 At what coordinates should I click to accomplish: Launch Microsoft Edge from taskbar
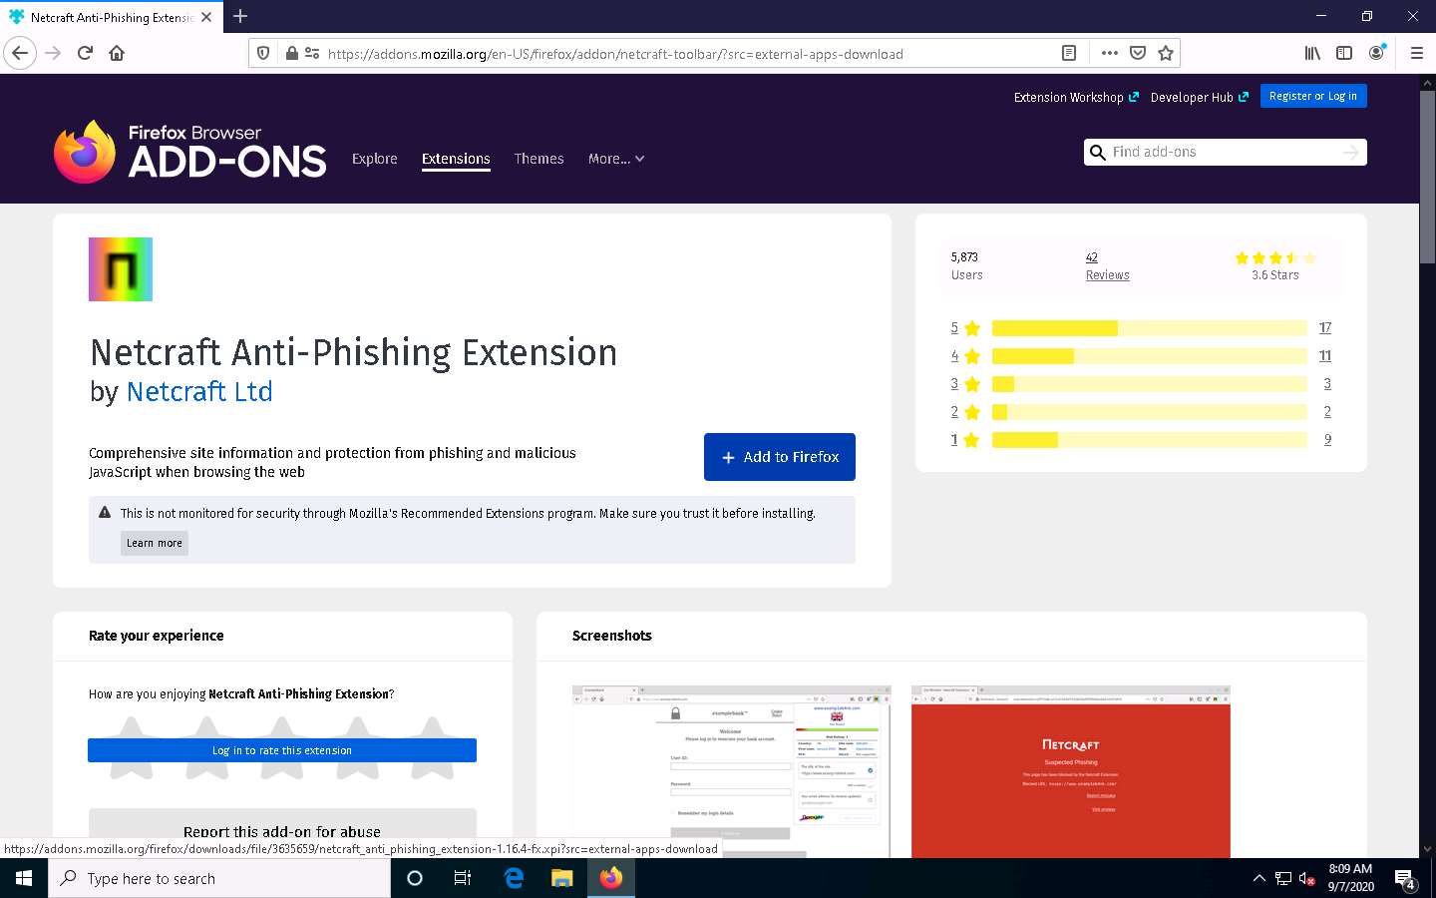coord(514,878)
